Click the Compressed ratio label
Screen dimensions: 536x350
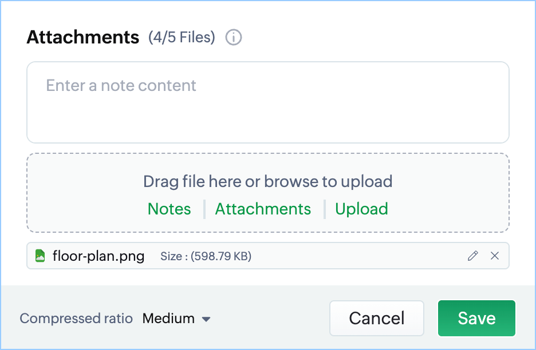[76, 319]
